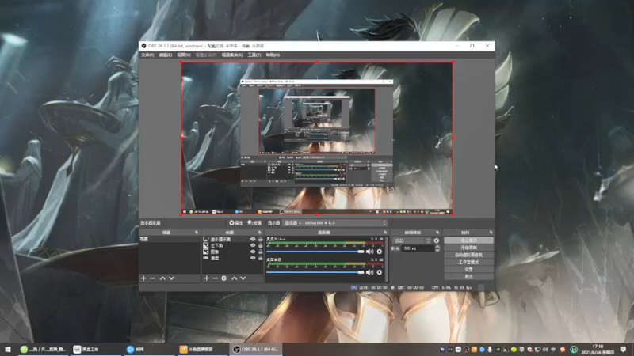Open the notification center in system tray
This screenshot has height=356, width=634.
point(624,349)
